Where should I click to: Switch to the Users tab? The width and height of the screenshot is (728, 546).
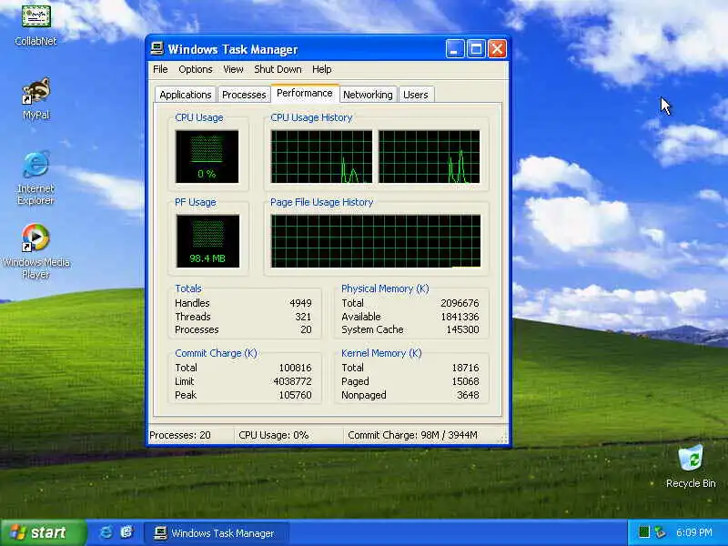416,95
